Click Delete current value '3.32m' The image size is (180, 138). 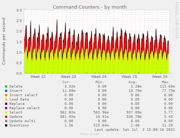click(x=70, y=86)
